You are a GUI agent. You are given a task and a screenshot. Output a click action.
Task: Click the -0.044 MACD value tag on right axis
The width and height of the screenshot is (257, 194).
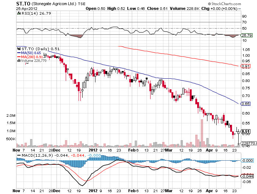pyautogui.click(x=247, y=176)
